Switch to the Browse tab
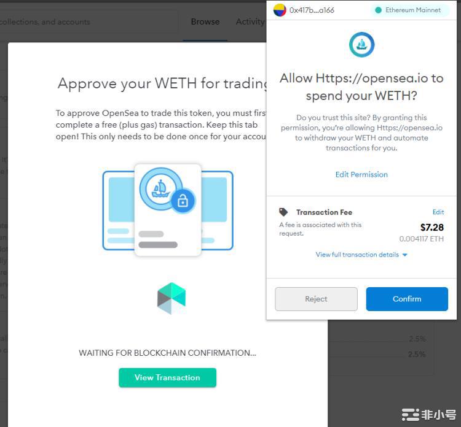Image resolution: width=461 pixels, height=427 pixels. pyautogui.click(x=205, y=21)
